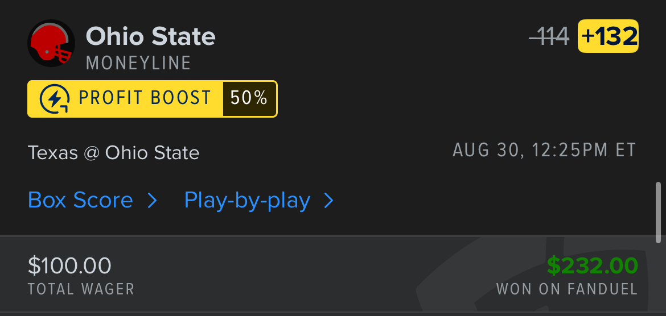The height and width of the screenshot is (316, 666).
Task: Click the Ohio State red helmet icon
Action: (x=51, y=43)
